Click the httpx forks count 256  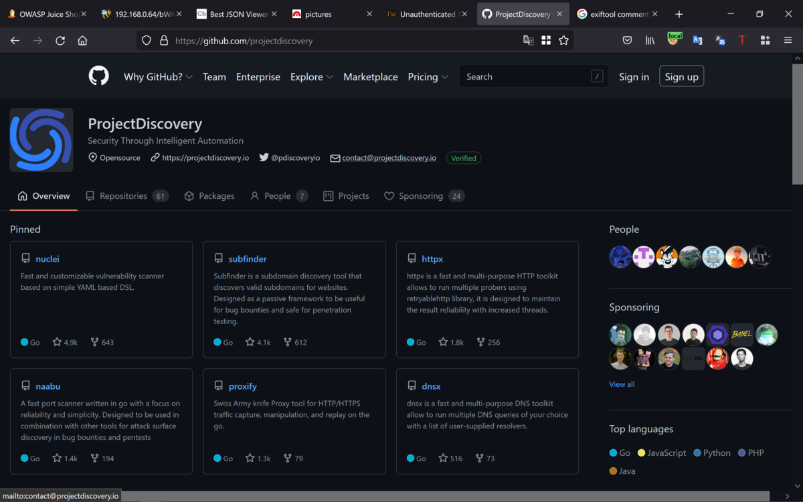click(488, 342)
